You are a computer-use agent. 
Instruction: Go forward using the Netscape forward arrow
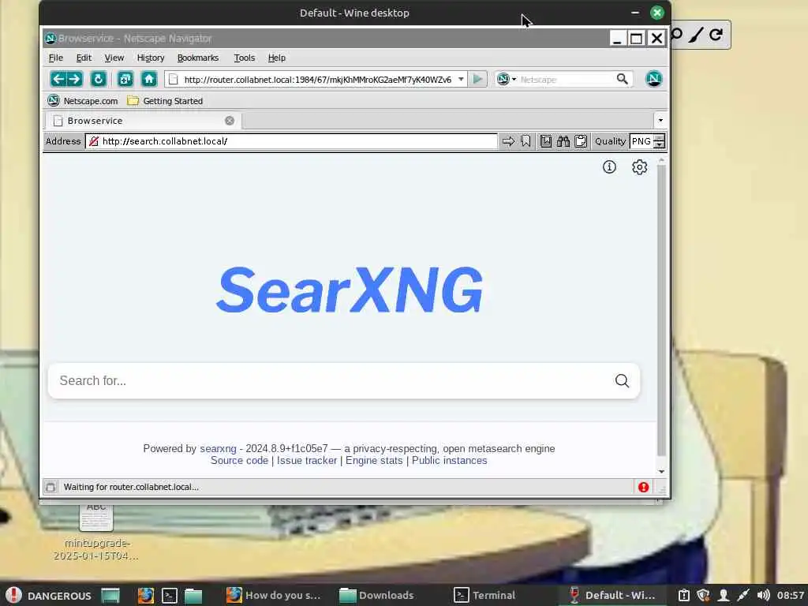pyautogui.click(x=74, y=79)
